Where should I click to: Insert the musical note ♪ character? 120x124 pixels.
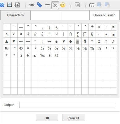click(x=114, y=41)
